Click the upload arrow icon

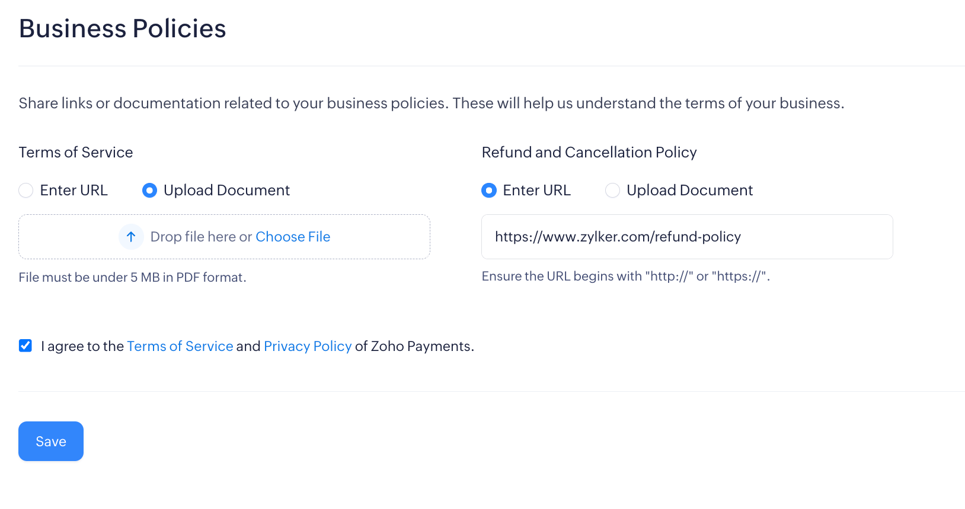[x=131, y=237]
